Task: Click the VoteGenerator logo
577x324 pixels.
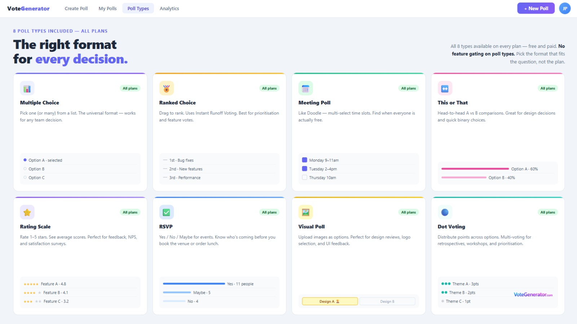Action: tap(28, 9)
